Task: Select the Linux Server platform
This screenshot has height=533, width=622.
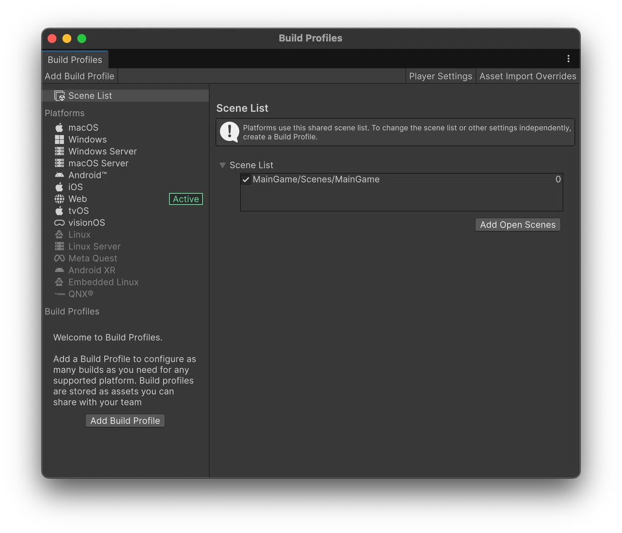Action: (125, 247)
